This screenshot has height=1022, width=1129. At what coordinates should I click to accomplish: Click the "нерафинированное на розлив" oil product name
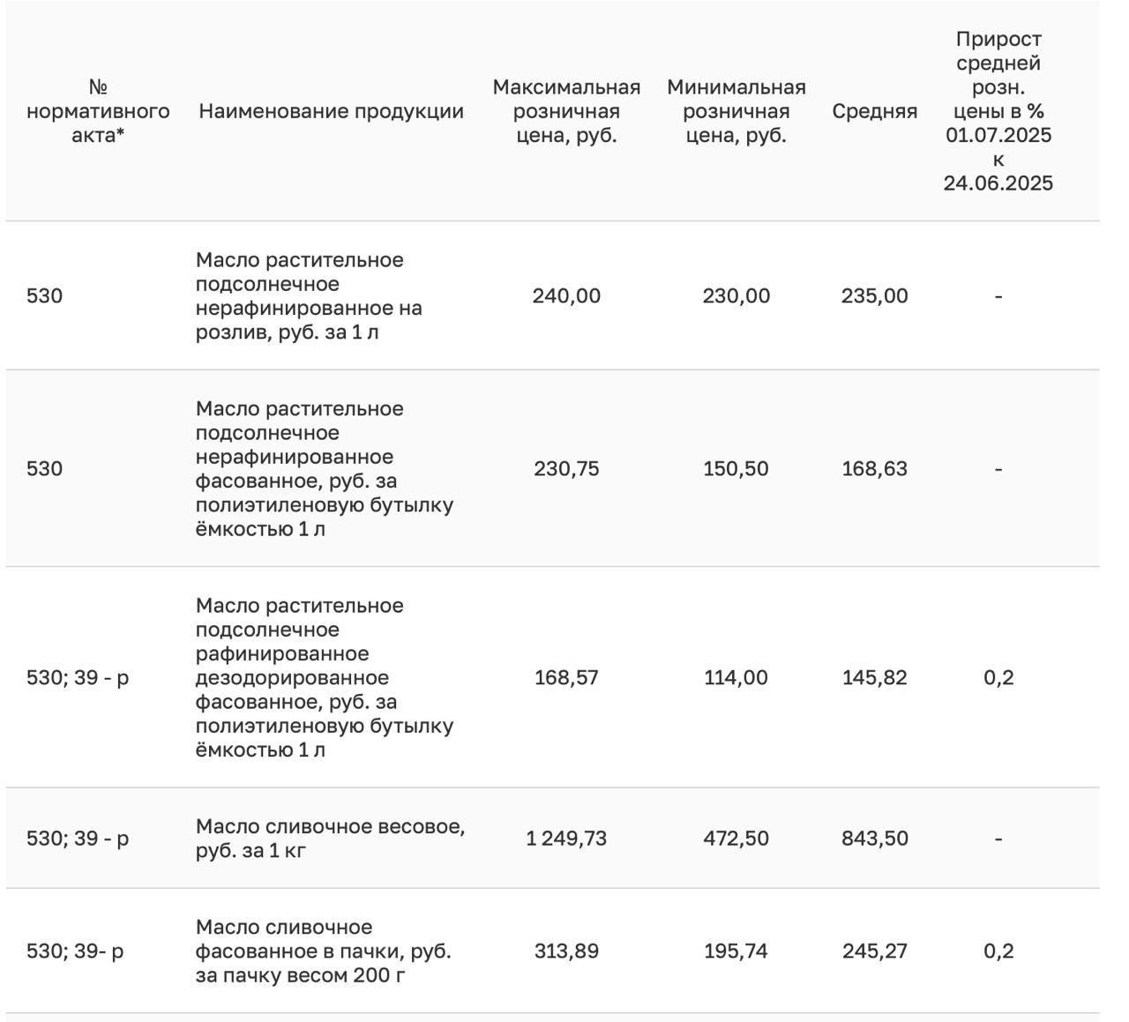point(309,296)
